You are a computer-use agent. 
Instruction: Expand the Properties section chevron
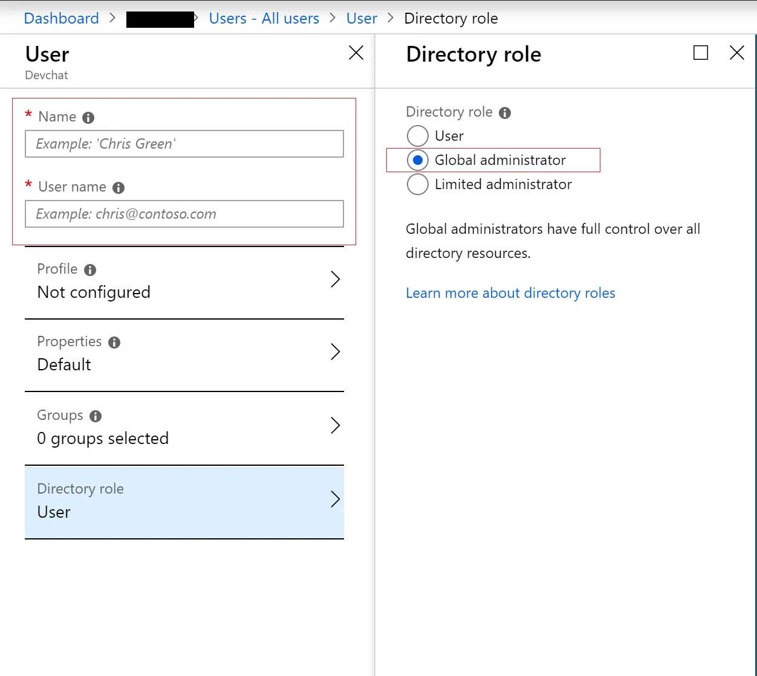click(336, 352)
